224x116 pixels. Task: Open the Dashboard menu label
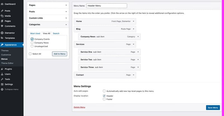click(x=10, y=4)
